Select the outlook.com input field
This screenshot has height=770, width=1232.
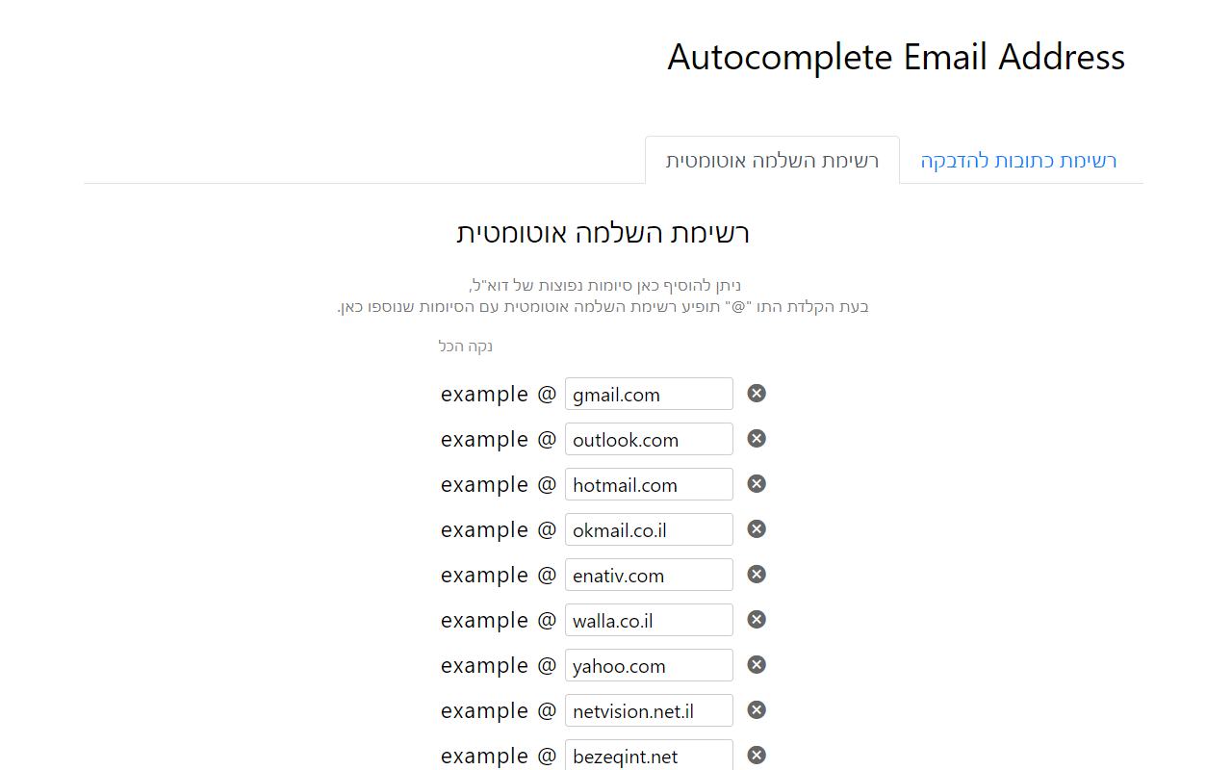tap(648, 439)
